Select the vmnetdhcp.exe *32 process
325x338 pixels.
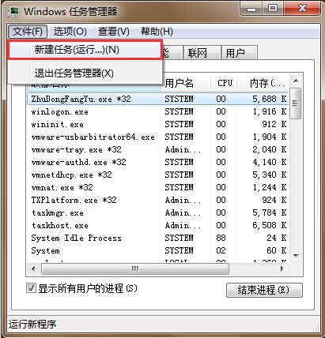click(x=158, y=175)
